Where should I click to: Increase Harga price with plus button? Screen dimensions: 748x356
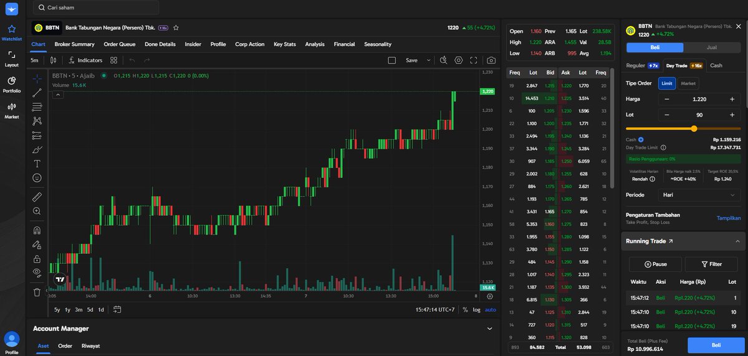(732, 99)
